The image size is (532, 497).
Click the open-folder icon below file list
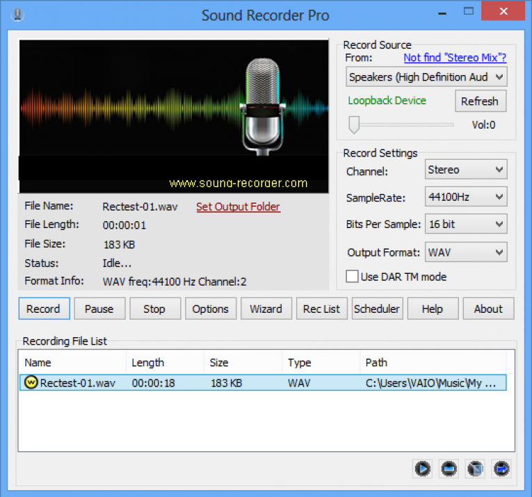tap(449, 469)
